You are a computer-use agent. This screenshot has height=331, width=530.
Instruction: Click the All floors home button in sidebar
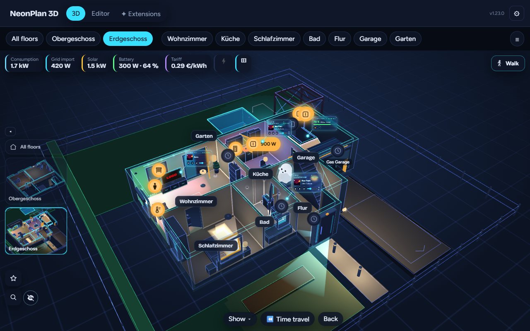point(36,147)
